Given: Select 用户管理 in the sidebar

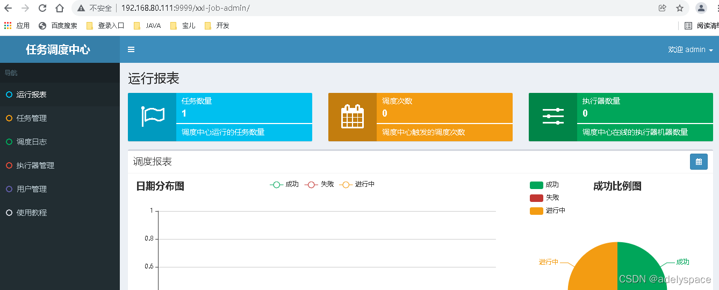Looking at the screenshot, I should click(x=60, y=189).
